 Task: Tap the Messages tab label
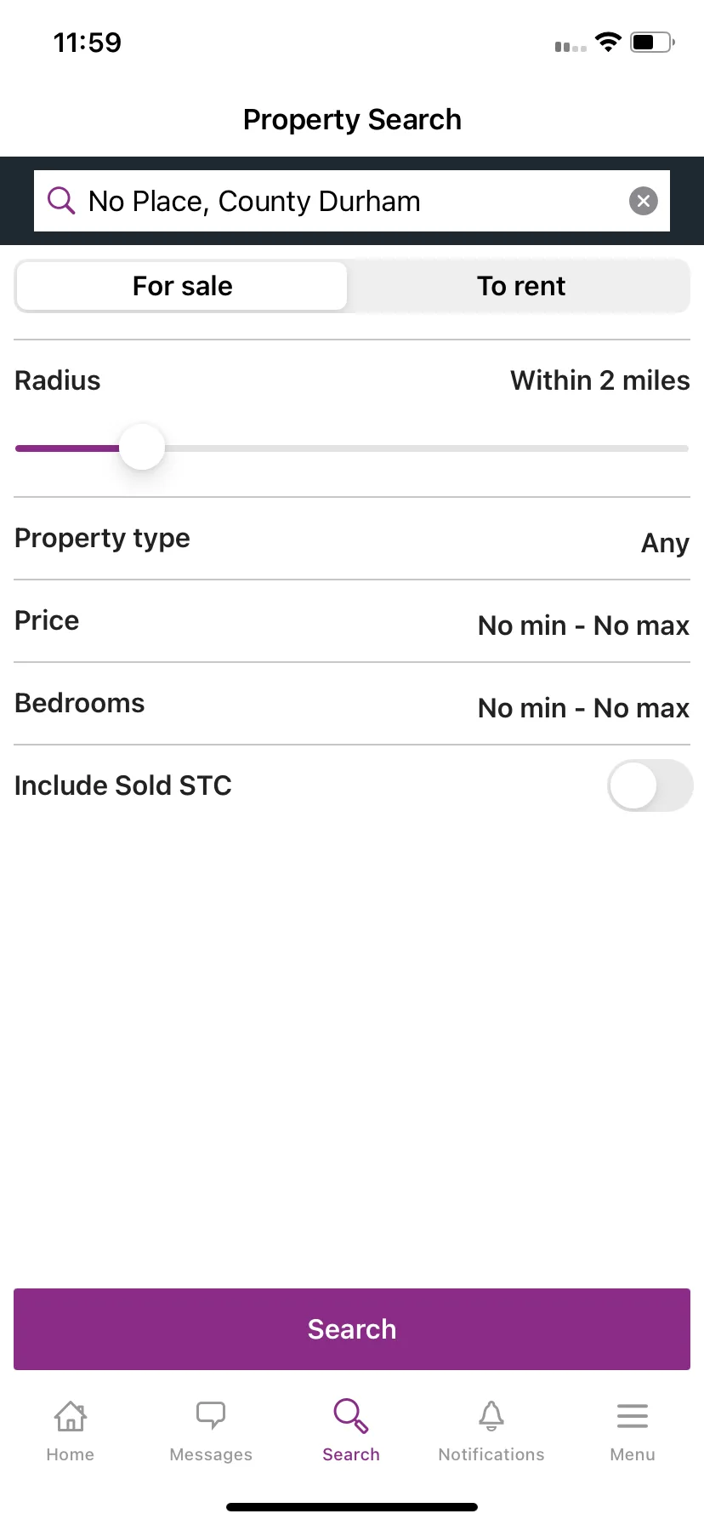(211, 1454)
